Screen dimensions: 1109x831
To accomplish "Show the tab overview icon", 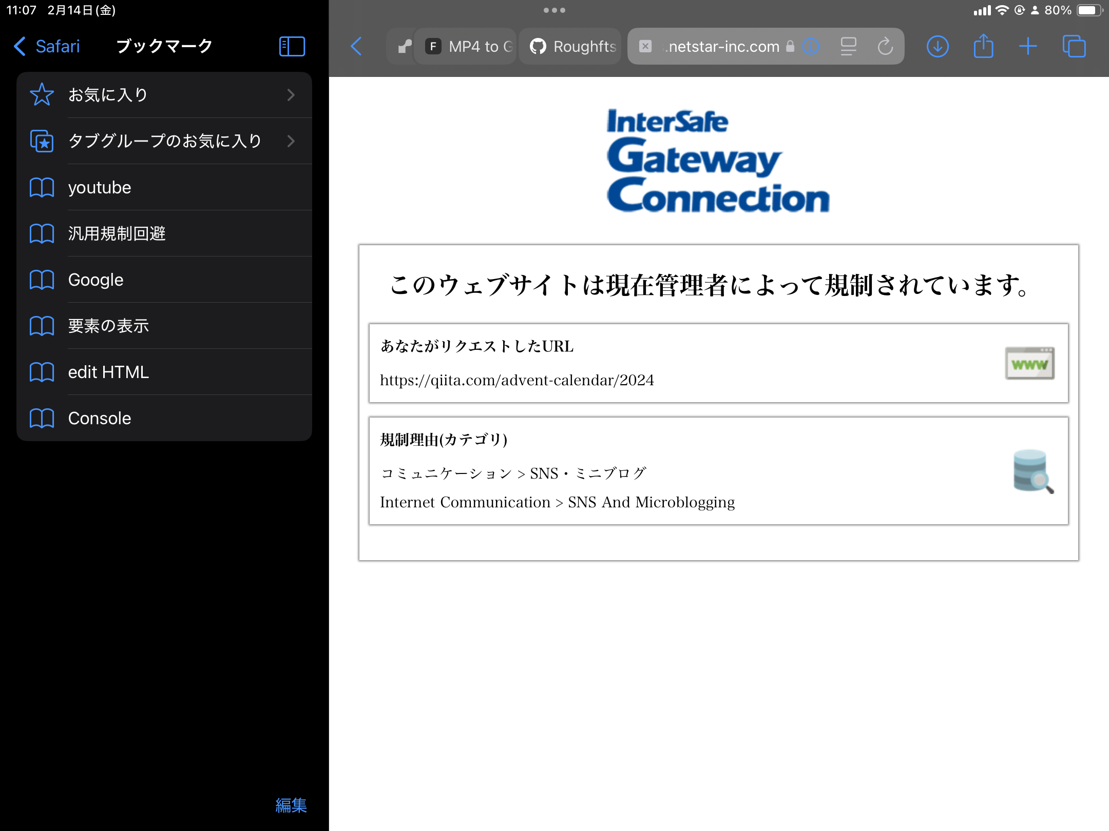I will [x=1074, y=46].
